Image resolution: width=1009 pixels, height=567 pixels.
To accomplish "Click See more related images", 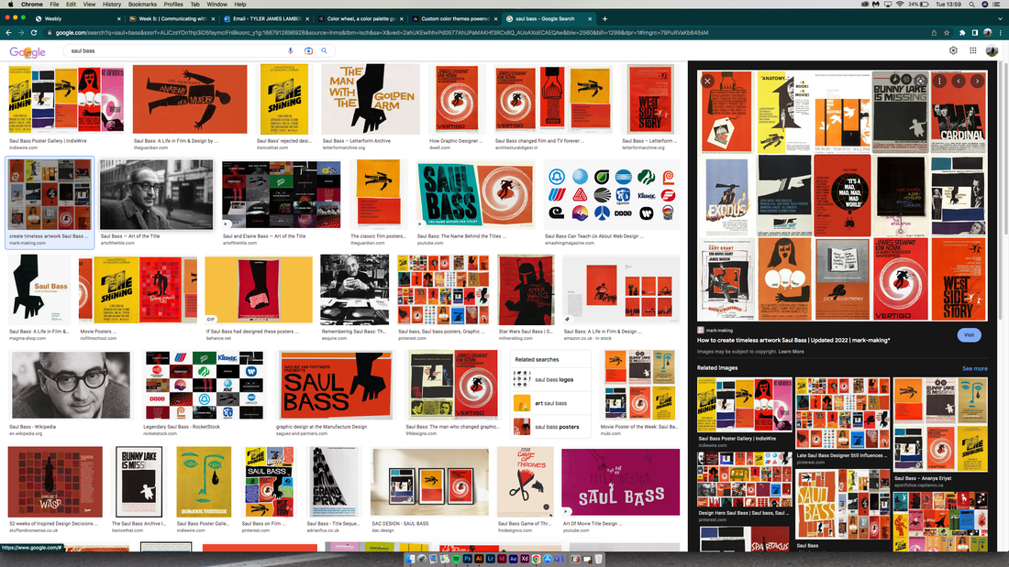I will (974, 368).
